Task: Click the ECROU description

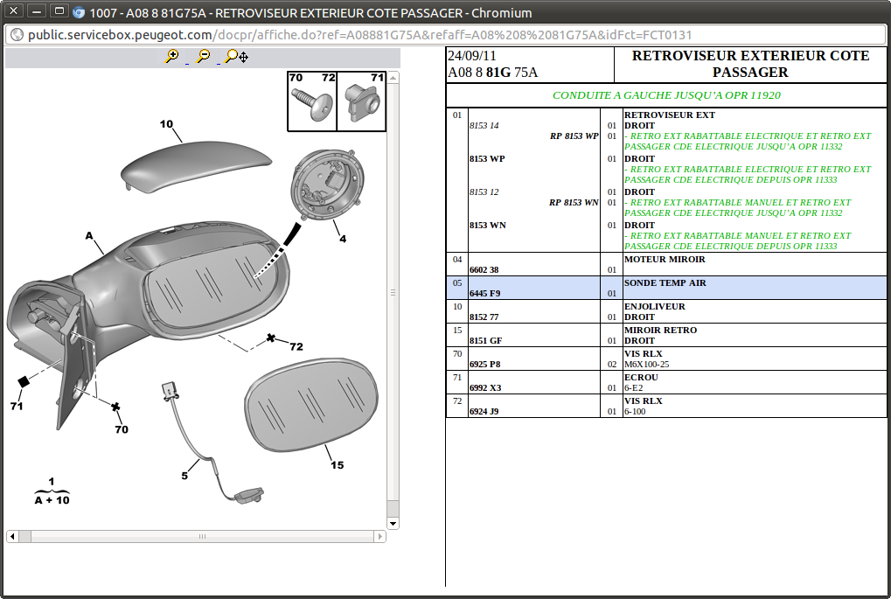Action: pos(641,377)
